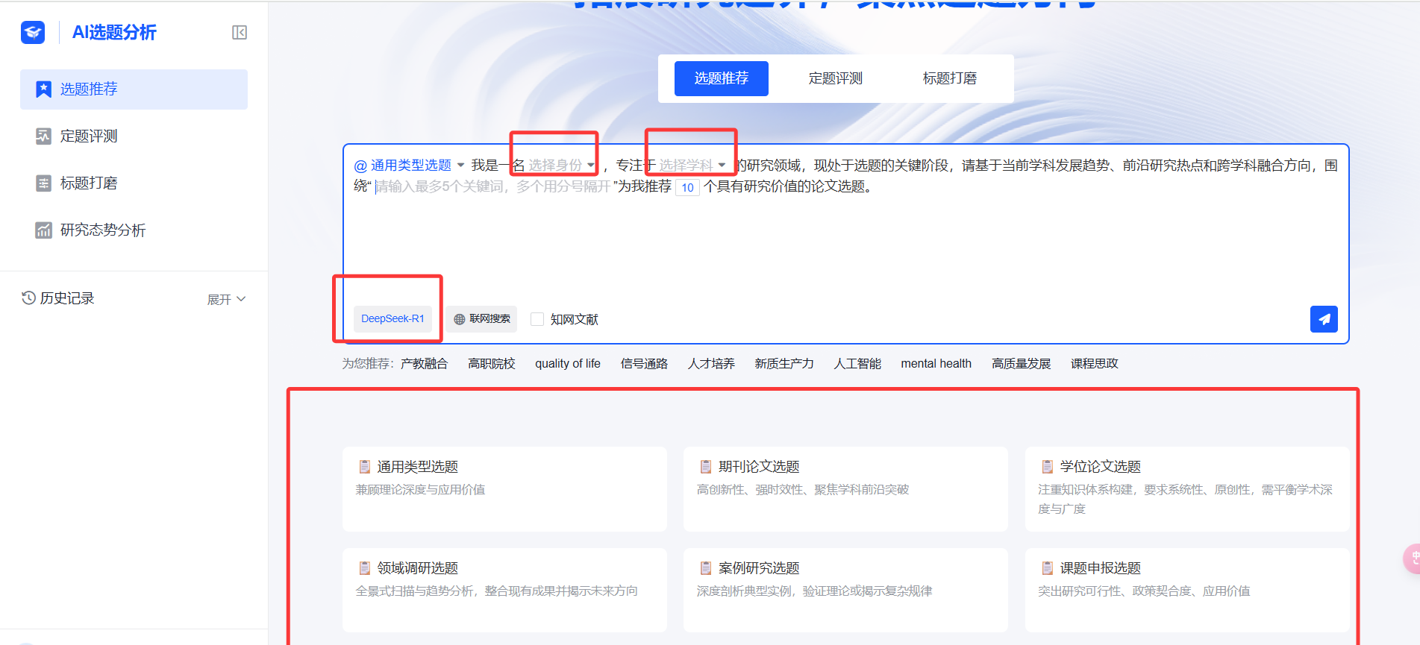Click the topic count field showing 10
This screenshot has width=1420, height=645.
(687, 187)
